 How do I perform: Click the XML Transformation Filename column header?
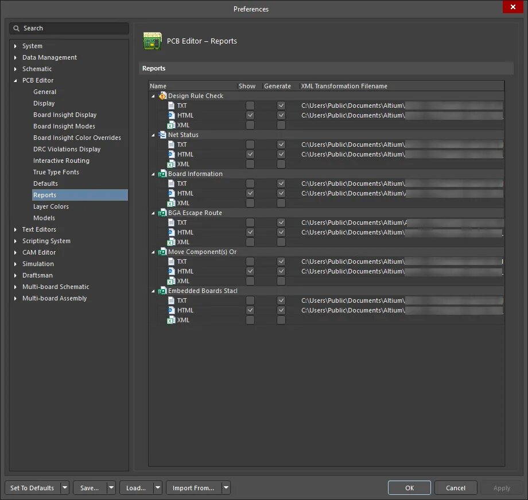(x=344, y=86)
